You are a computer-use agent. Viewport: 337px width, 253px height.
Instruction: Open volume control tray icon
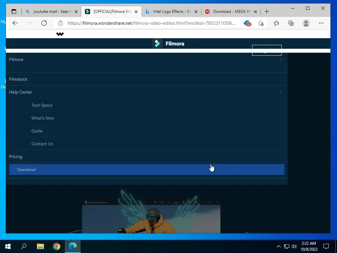pos(294,246)
